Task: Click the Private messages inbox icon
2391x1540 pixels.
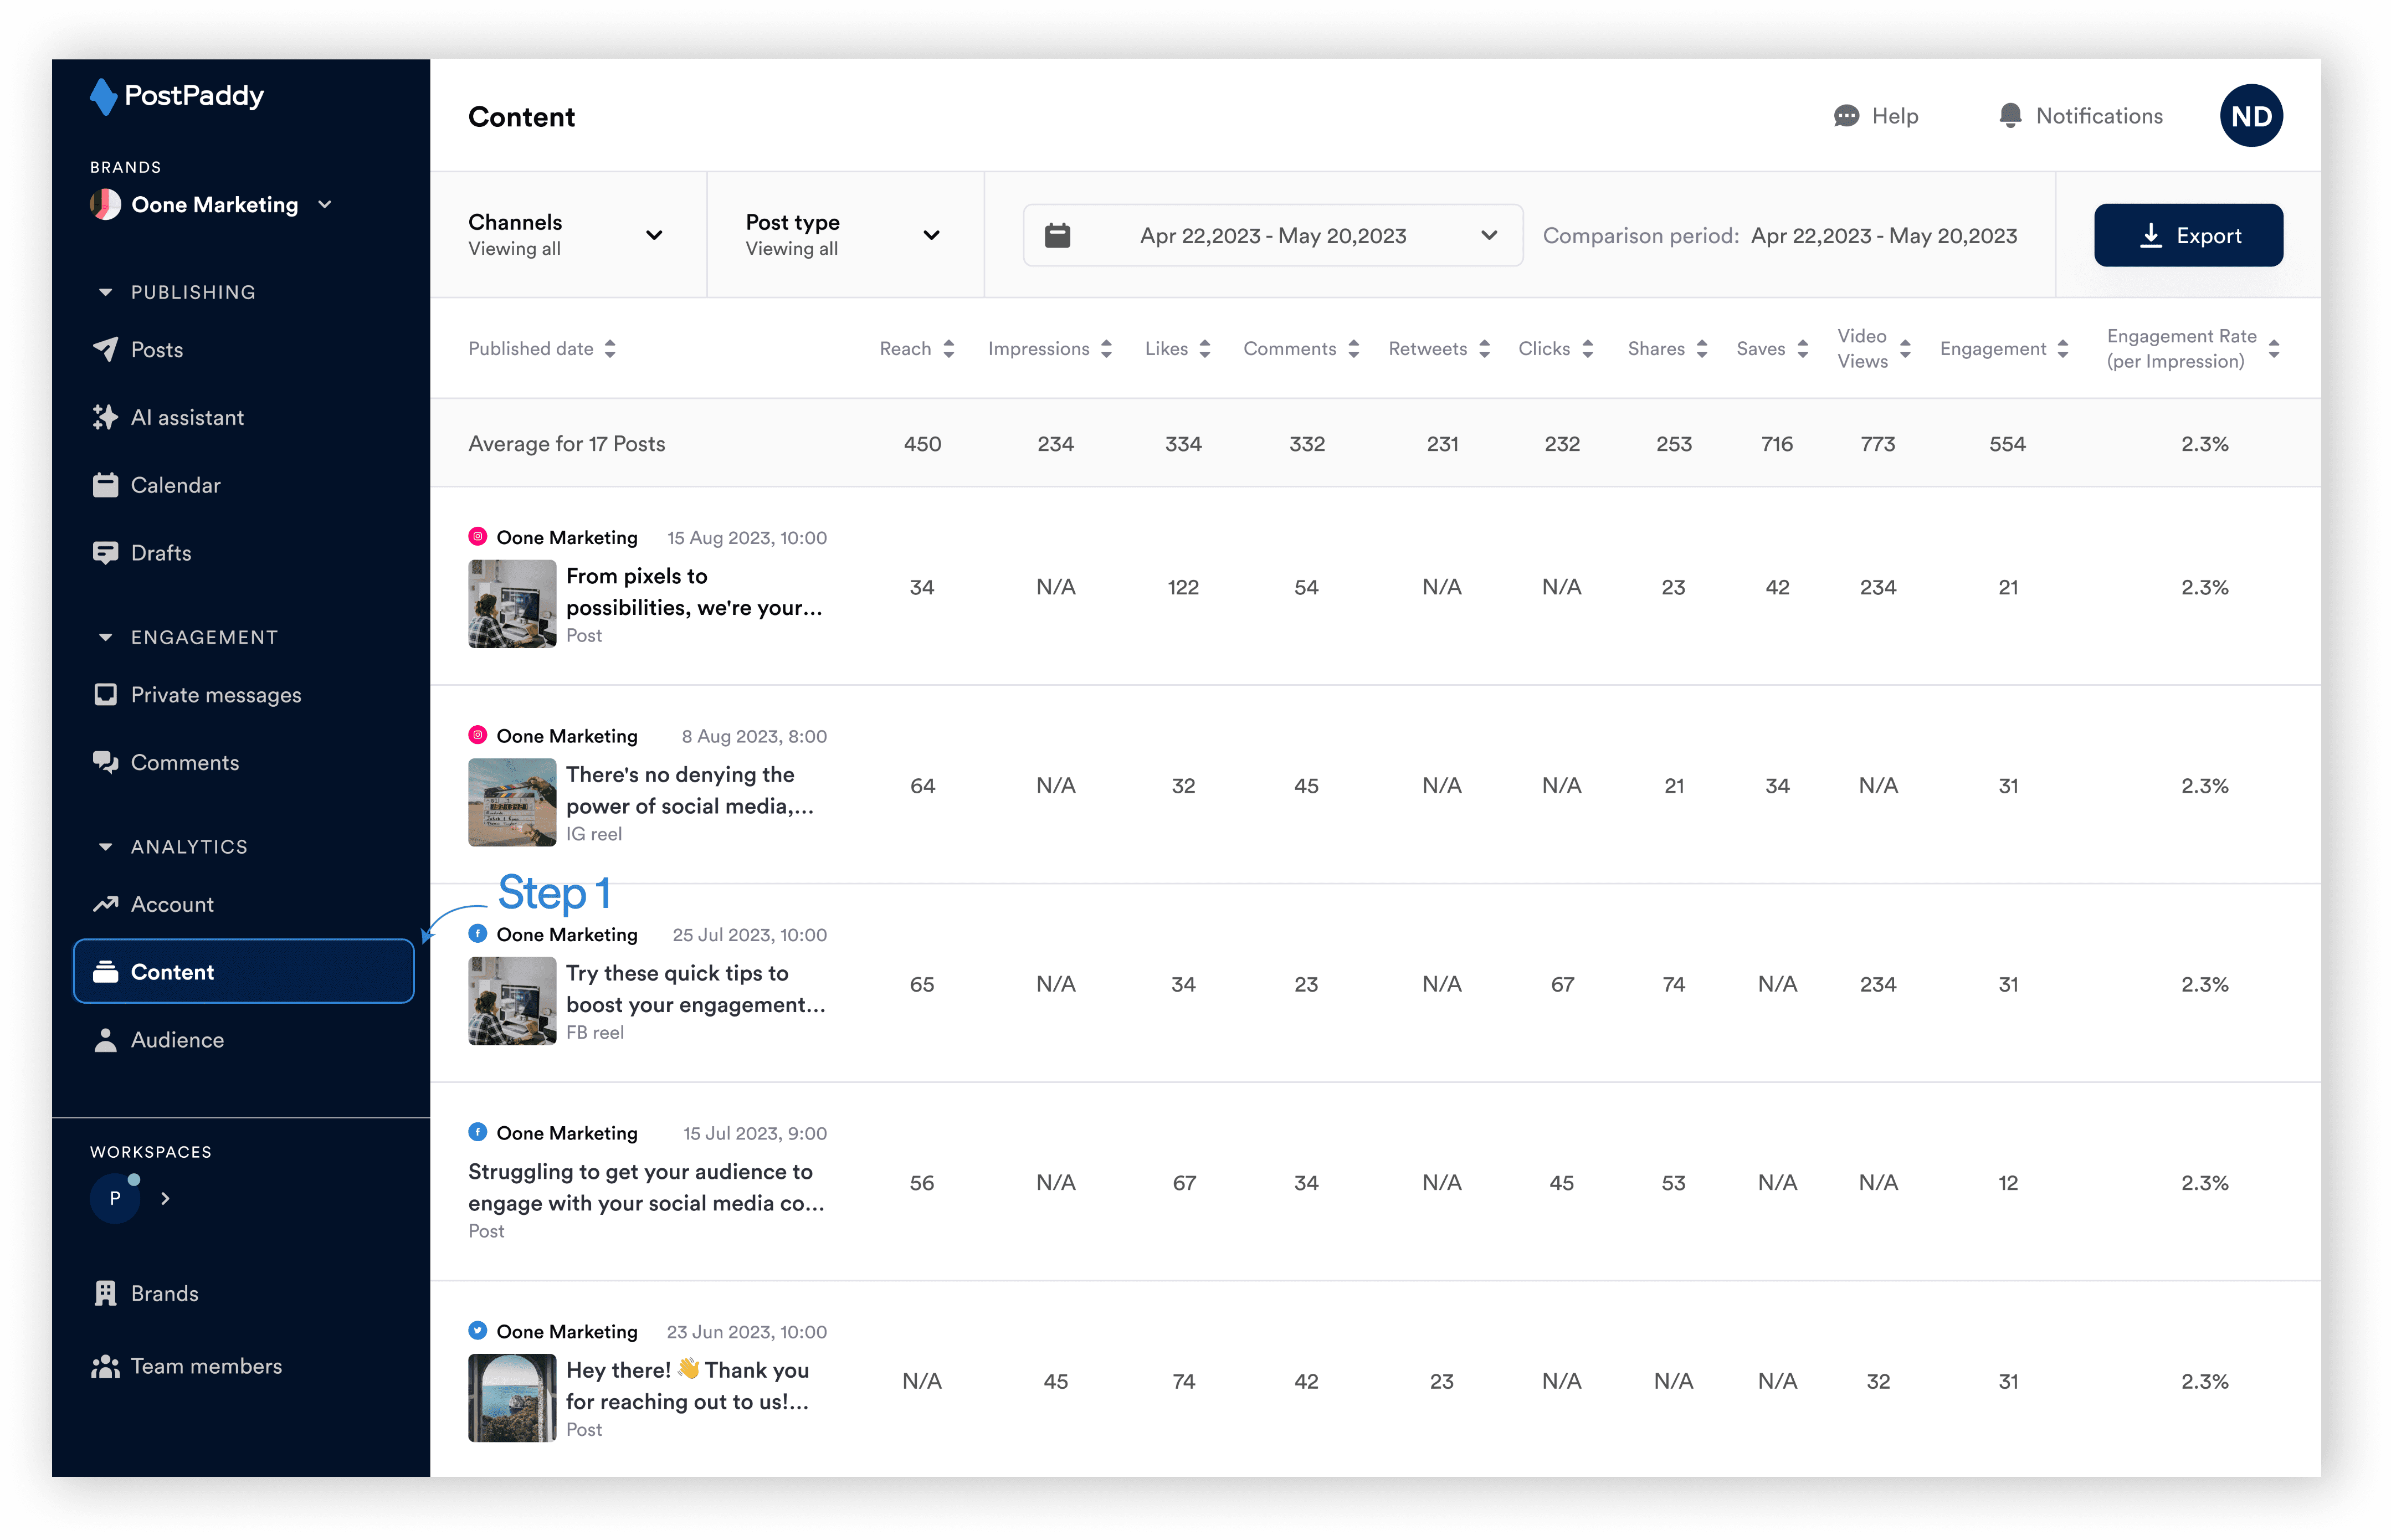Action: tap(105, 695)
